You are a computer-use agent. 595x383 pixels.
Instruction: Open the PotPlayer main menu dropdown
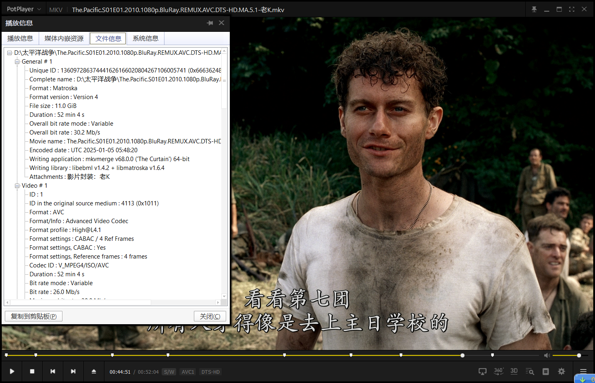[x=24, y=9]
